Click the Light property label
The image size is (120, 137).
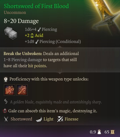[49, 119]
